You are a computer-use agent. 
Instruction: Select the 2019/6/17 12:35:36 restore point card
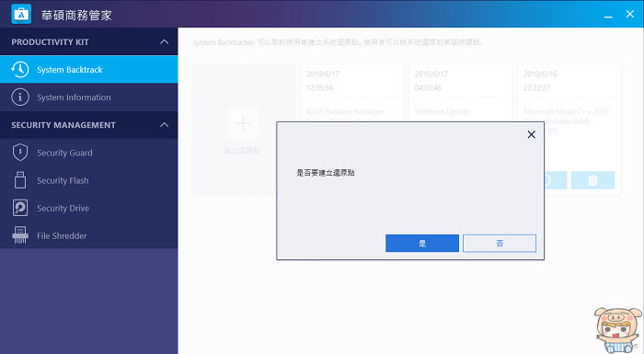[x=351, y=92]
